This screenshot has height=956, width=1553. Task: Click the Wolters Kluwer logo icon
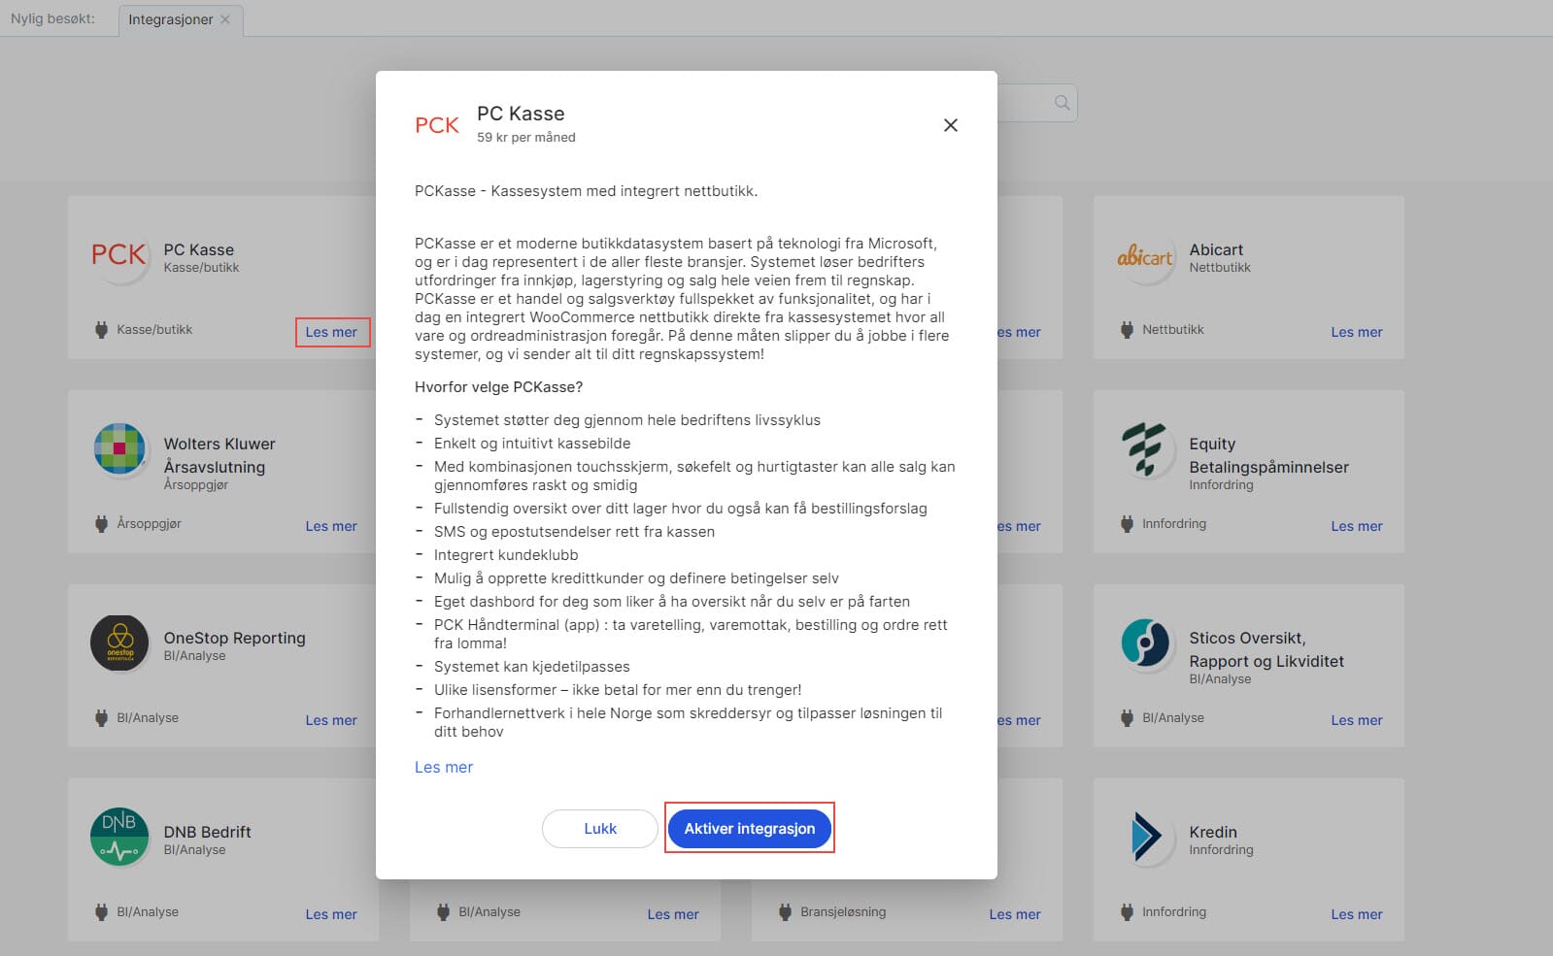click(119, 449)
